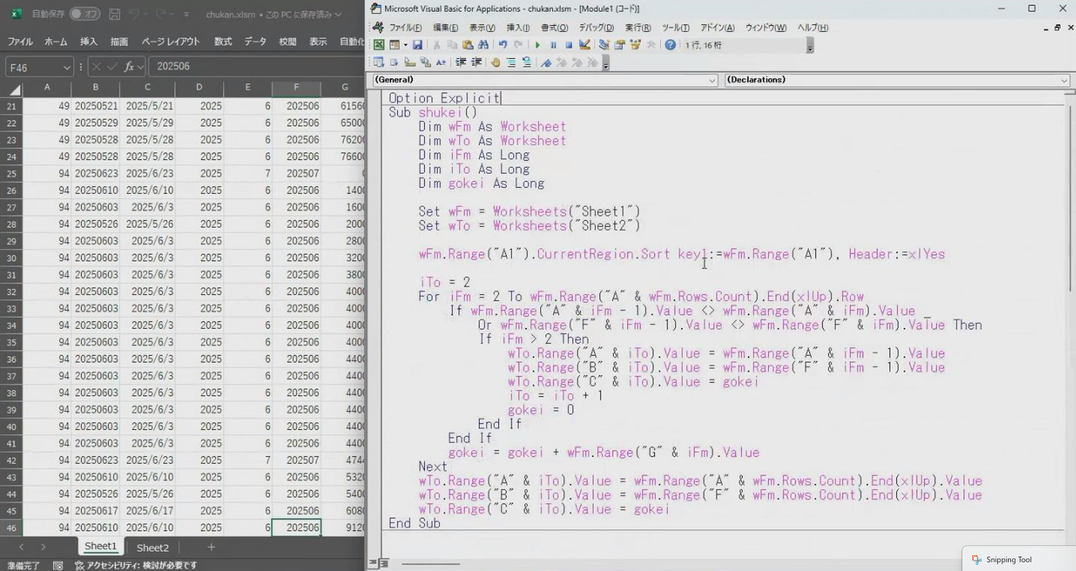
Task: Undo the last edit in the VBA editor
Action: click(503, 45)
